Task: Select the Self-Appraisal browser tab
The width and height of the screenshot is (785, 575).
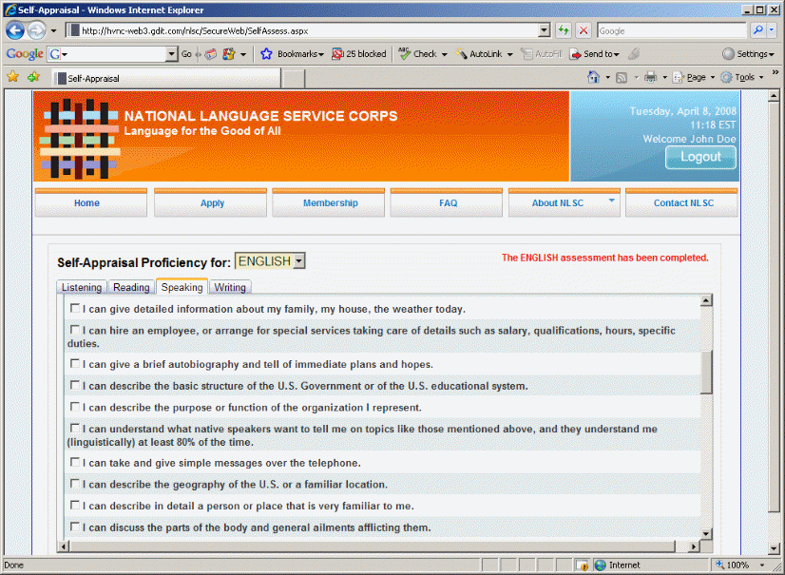Action: (166, 78)
